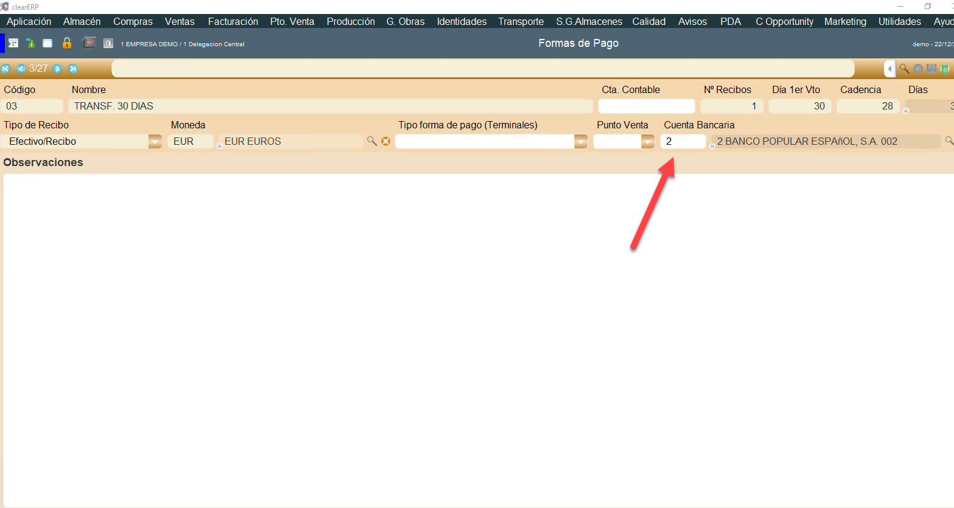Image resolution: width=954 pixels, height=508 pixels.
Task: Open the envelope mail icon
Action: (x=47, y=43)
